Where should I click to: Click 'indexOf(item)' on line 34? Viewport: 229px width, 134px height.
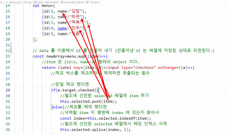click(134, 118)
